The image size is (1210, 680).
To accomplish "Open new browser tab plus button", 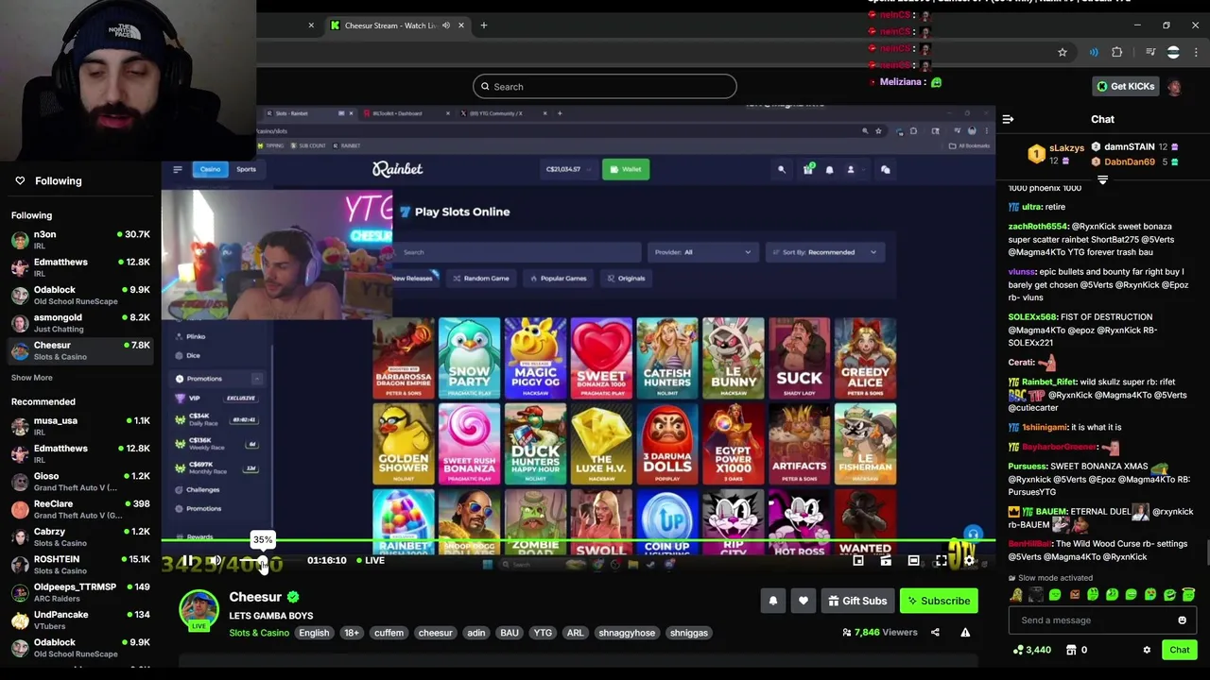I will 483,25.
